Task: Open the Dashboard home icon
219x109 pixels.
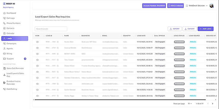Action: (x=4, y=13)
